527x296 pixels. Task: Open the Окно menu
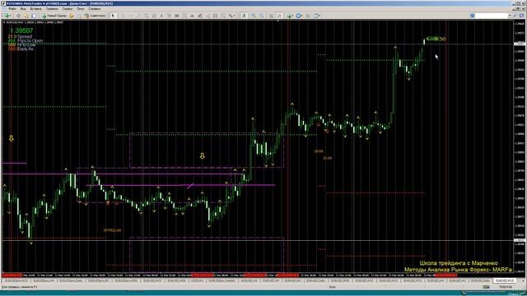pyautogui.click(x=81, y=9)
